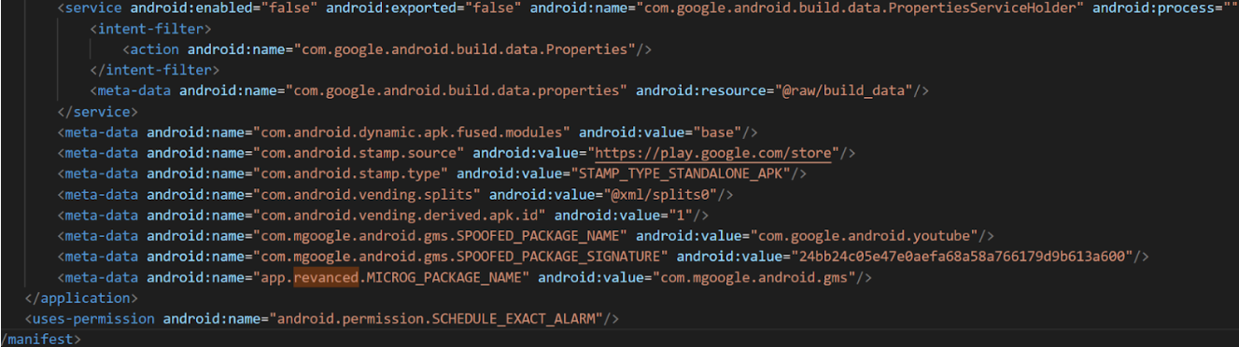Screen dimensions: 1239x347
Task: Click "com.mgoogle.android.gms.SPOOFED_PACKAGE_NAME" text
Action: (441, 236)
